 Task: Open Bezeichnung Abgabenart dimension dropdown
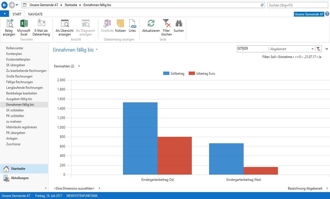[327, 188]
